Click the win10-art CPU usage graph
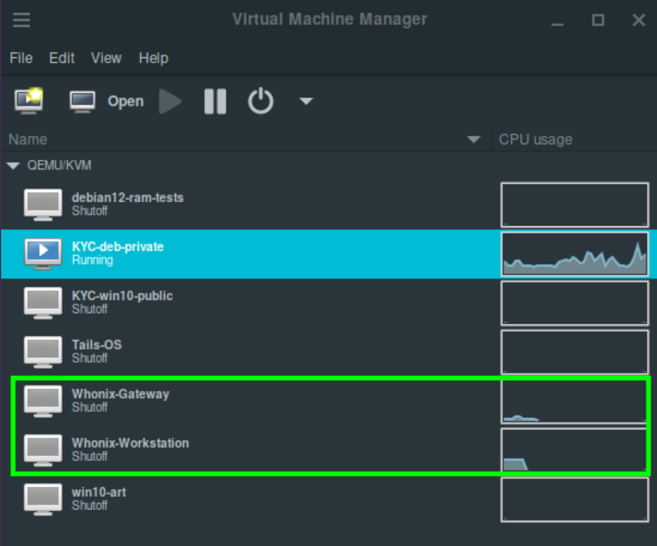The width and height of the screenshot is (657, 546). pyautogui.click(x=574, y=499)
